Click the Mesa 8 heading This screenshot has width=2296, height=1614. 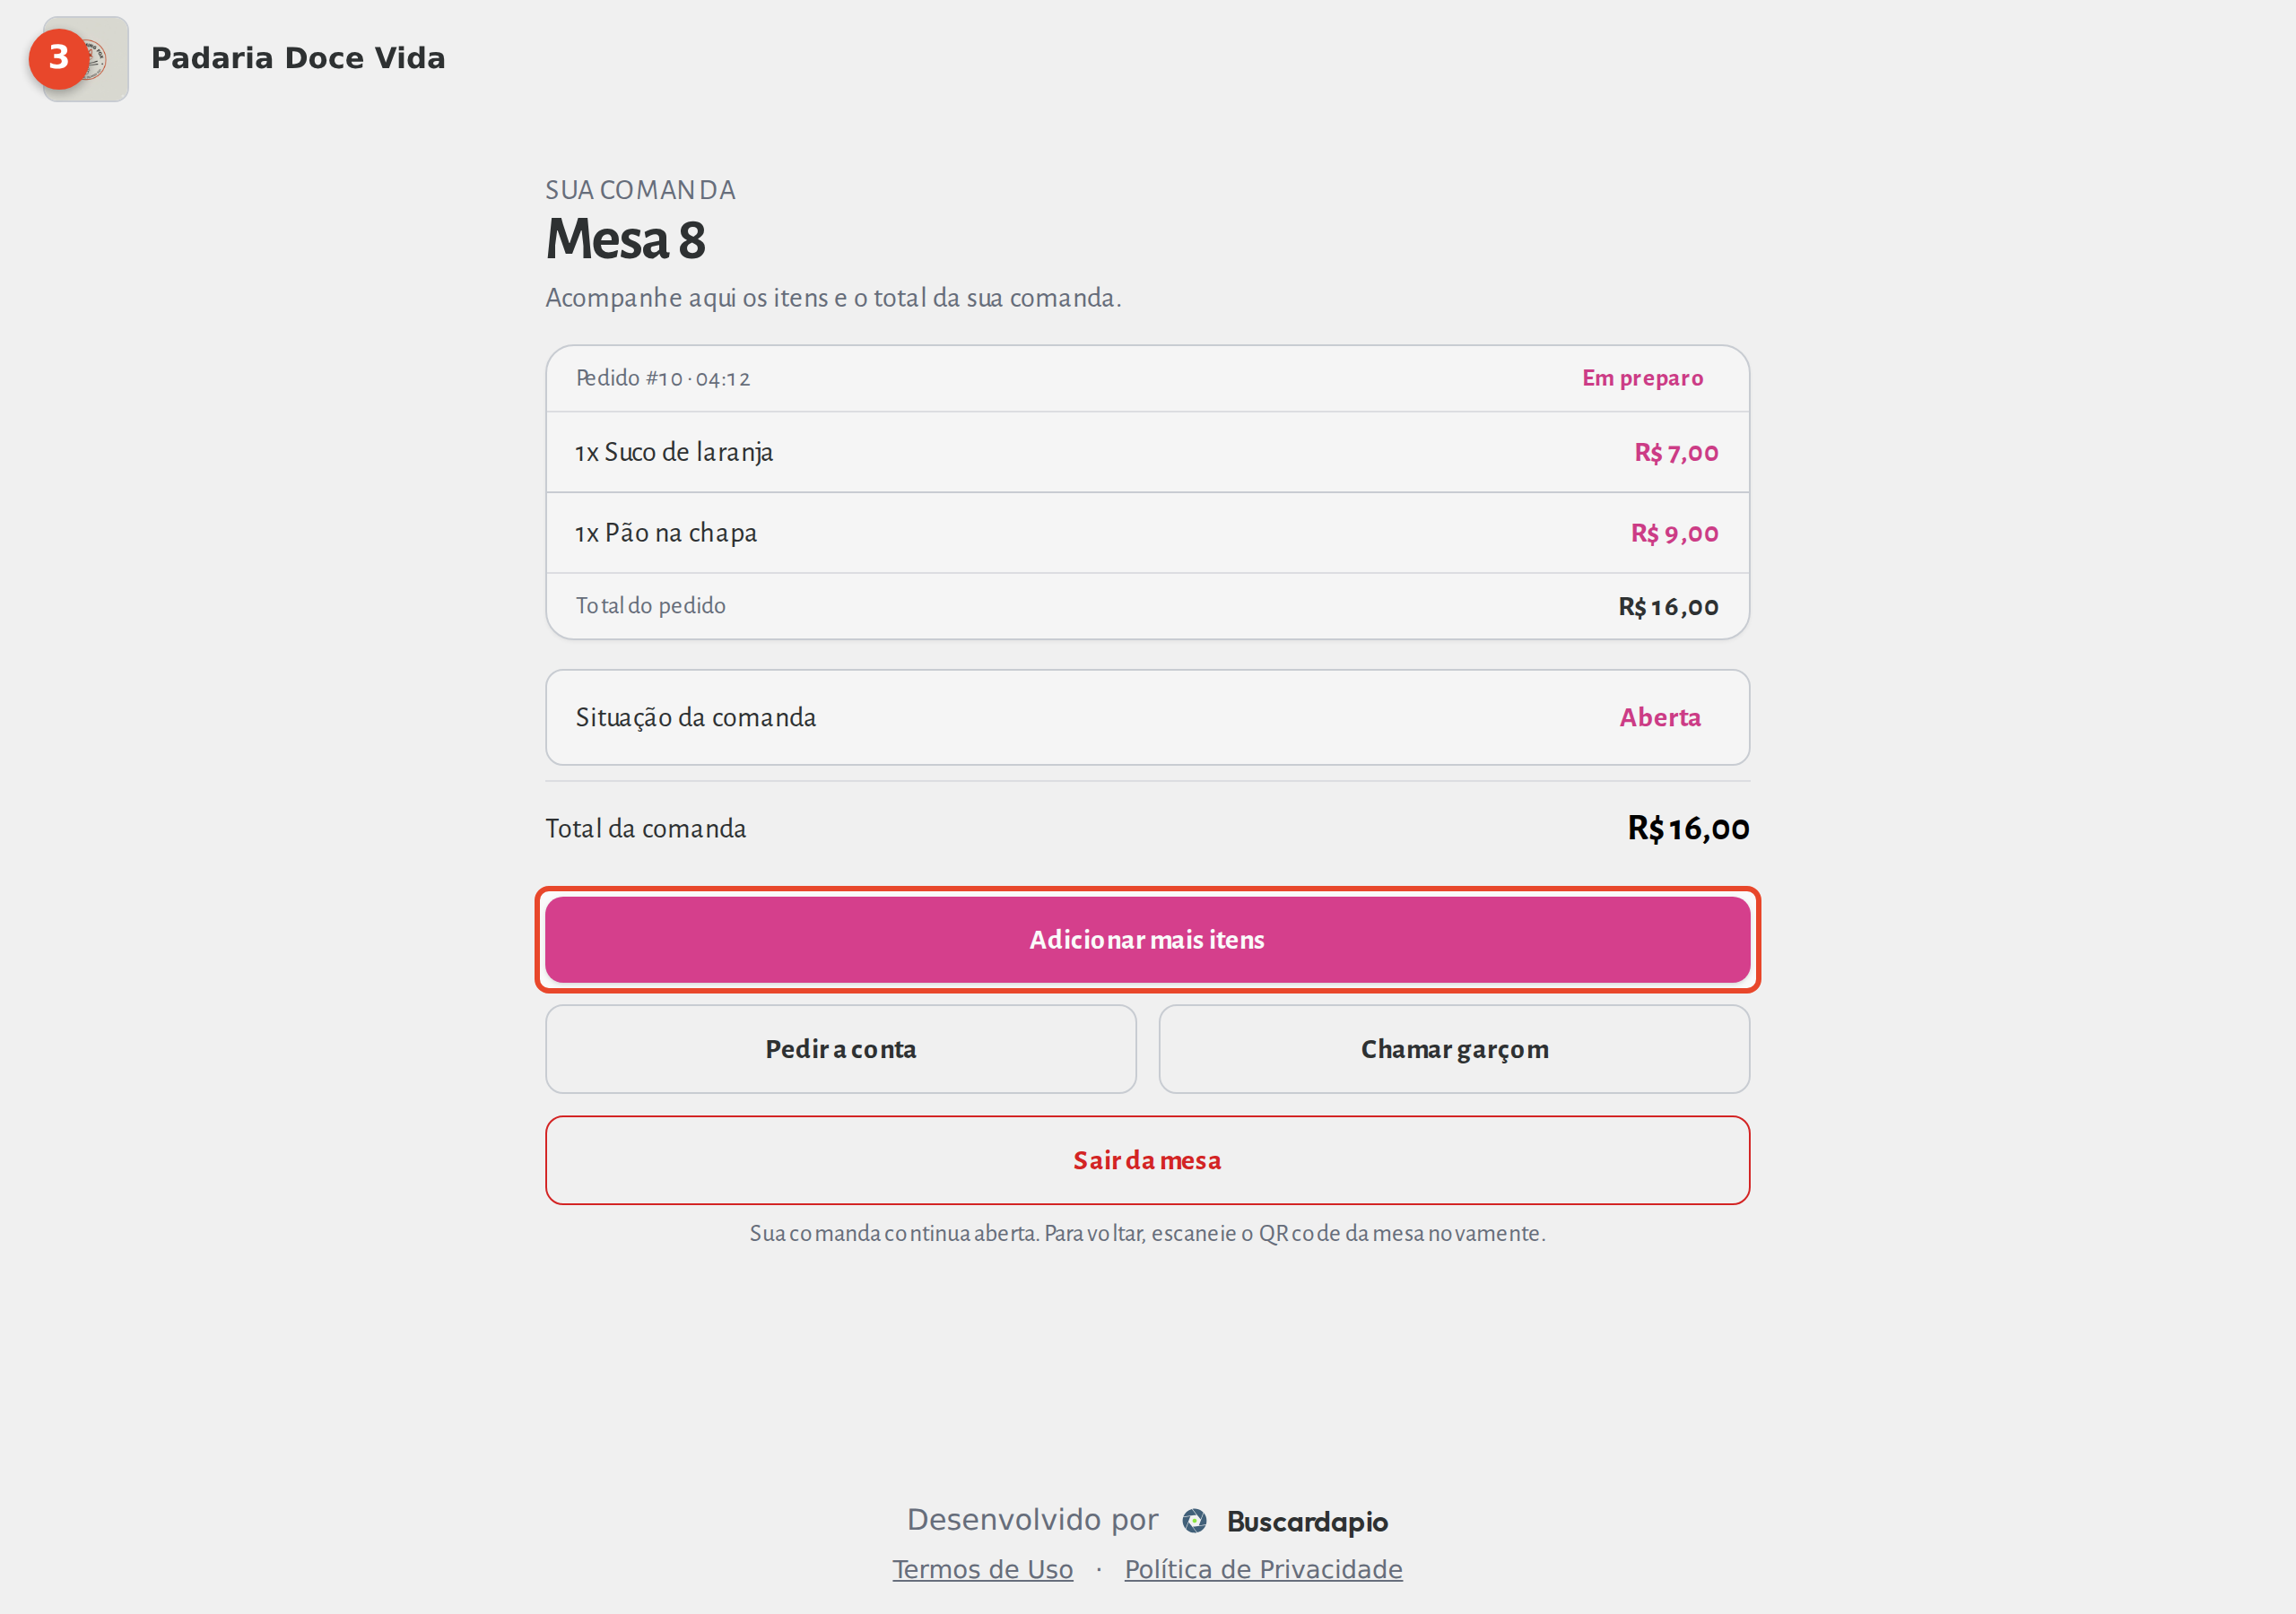626,240
